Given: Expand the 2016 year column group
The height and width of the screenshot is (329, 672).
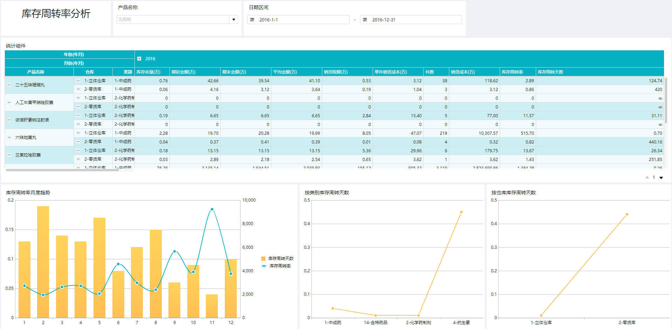Looking at the screenshot, I should coord(139,59).
